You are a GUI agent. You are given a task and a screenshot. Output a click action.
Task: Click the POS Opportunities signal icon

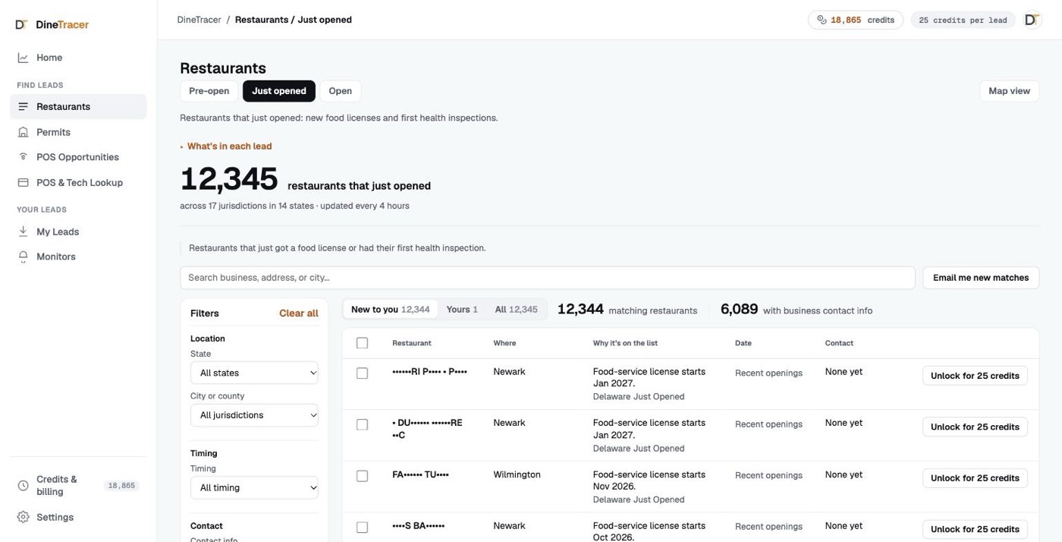[x=23, y=157]
